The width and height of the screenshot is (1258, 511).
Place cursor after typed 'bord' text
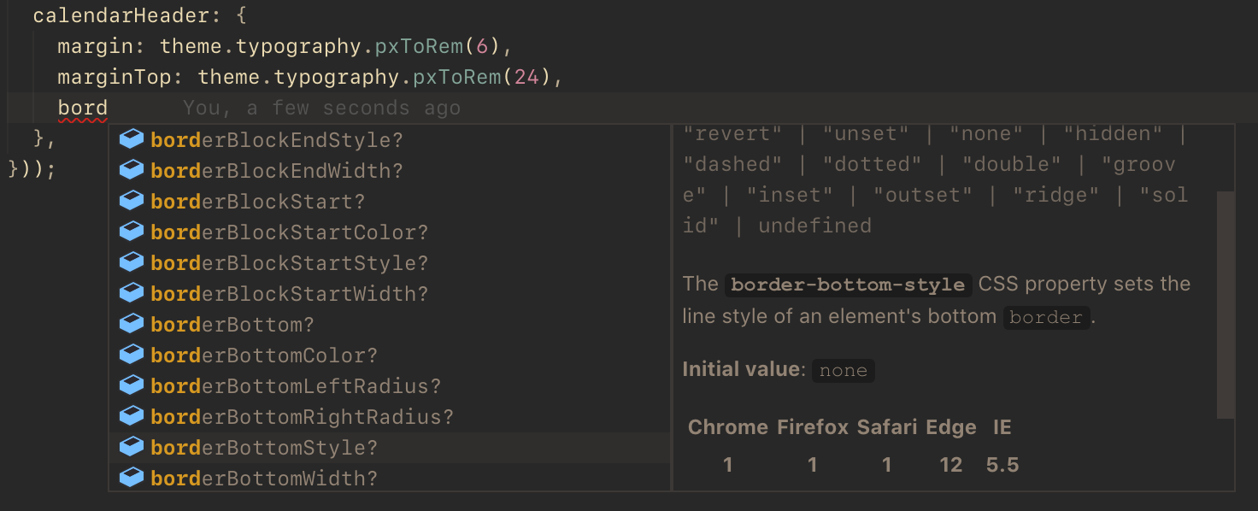(109, 109)
